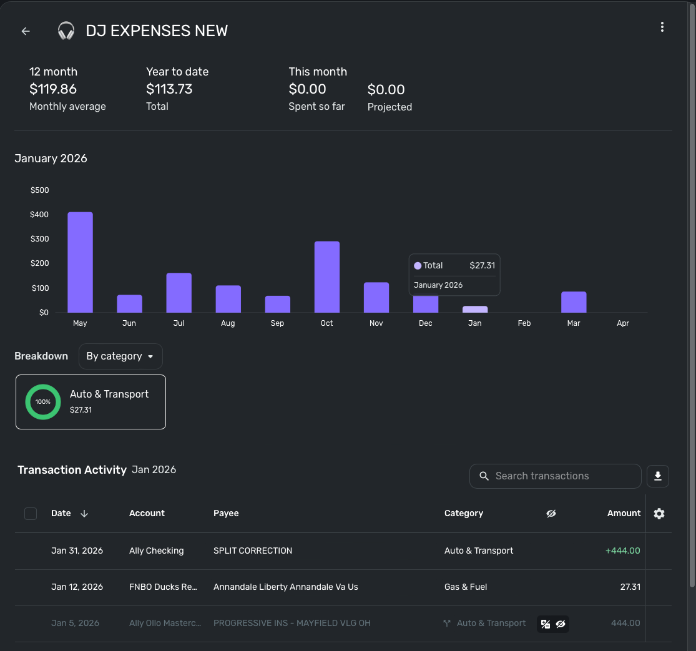This screenshot has height=651, width=696.
Task: Go back using the left arrow
Action: pos(26,31)
